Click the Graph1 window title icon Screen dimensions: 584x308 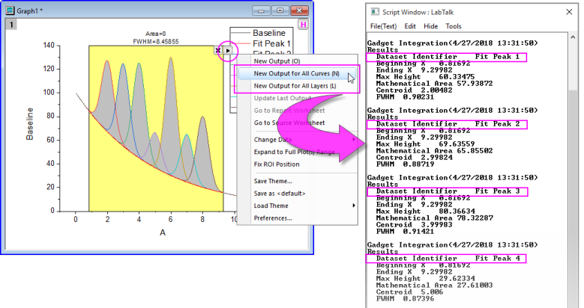coord(10,10)
